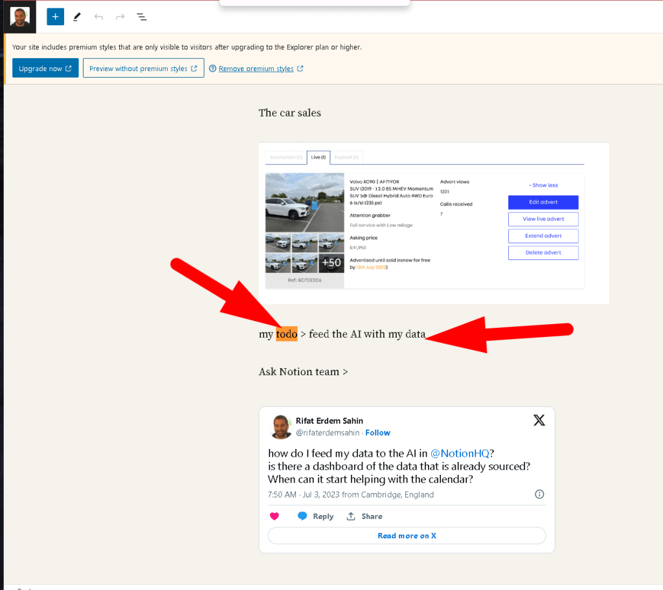Click the Upgrade now button
Viewport: 663px width, 590px height.
[x=45, y=69]
